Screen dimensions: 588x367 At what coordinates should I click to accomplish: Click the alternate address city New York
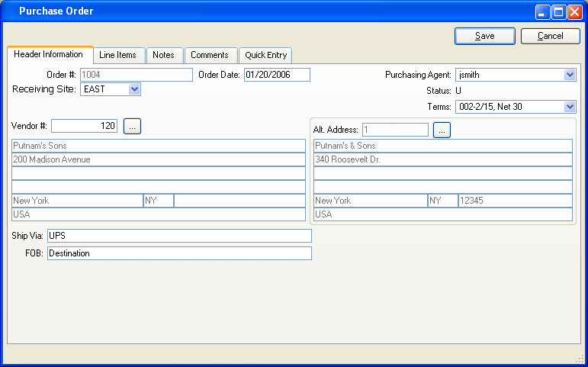tap(371, 201)
